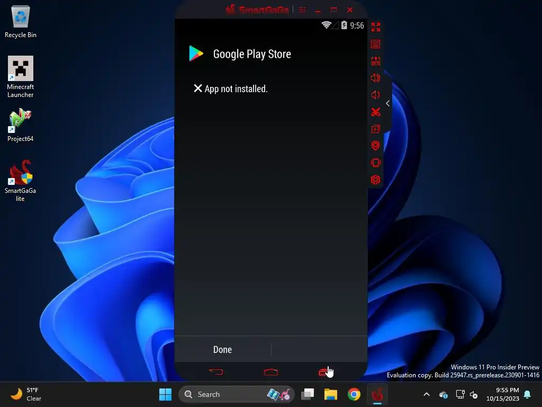Viewport: 542px width, 407px height.
Task: Click the SmartGaGa taskbar icon
Action: click(377, 394)
